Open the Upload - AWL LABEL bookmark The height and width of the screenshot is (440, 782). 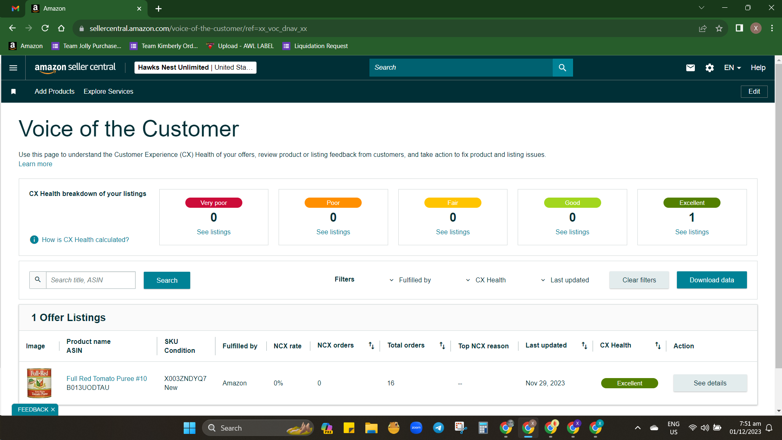240,46
